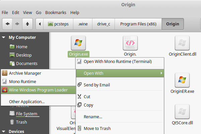Image resolution: width=201 pixels, height=134 pixels.
Task: Click the Mono Runtime app icon in submenu
Action: pos(5,81)
